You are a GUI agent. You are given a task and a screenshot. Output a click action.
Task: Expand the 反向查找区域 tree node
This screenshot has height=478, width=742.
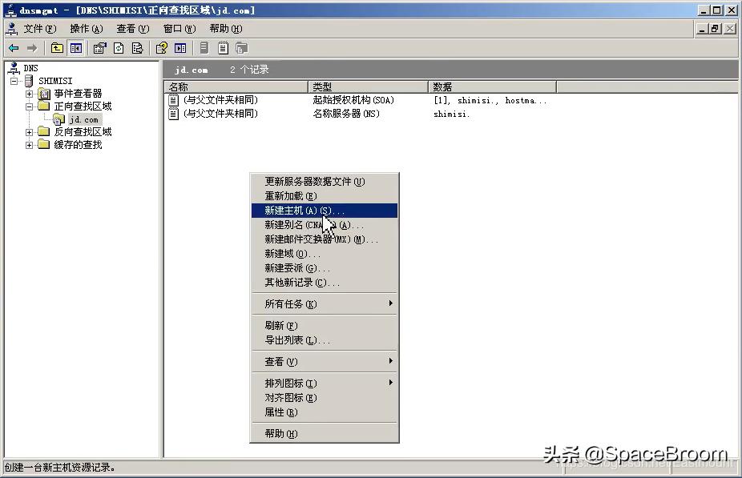coord(29,131)
